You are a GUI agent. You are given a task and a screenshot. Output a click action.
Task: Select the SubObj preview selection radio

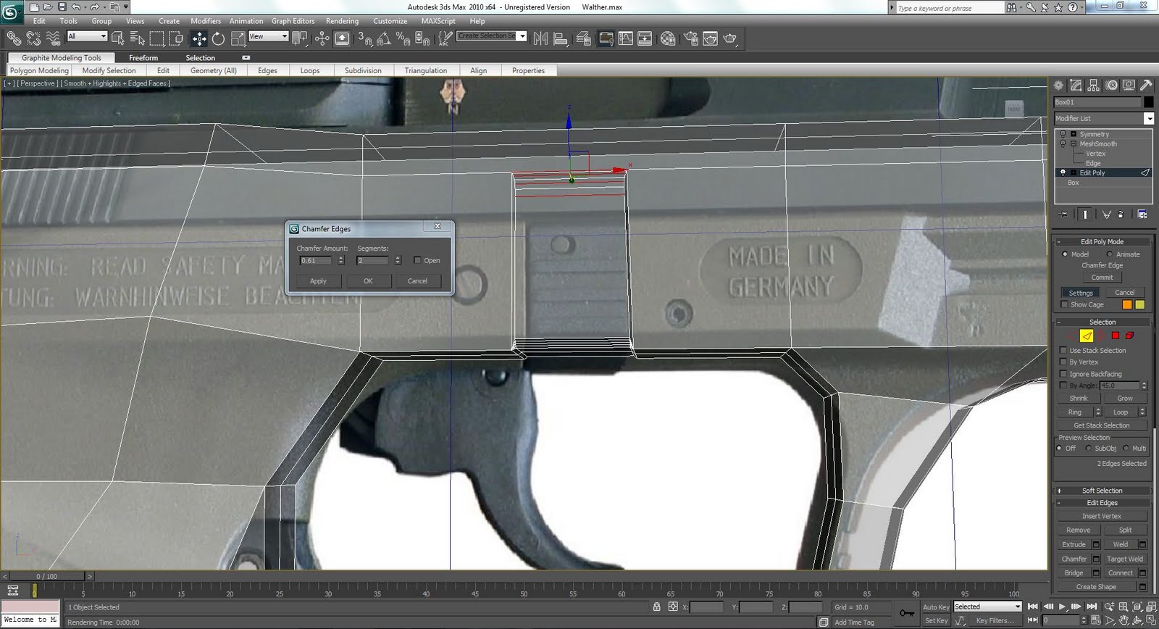coord(1088,449)
